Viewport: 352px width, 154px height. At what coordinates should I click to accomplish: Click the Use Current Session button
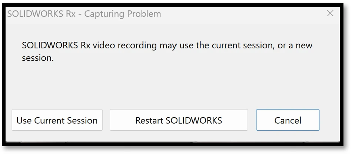point(57,120)
